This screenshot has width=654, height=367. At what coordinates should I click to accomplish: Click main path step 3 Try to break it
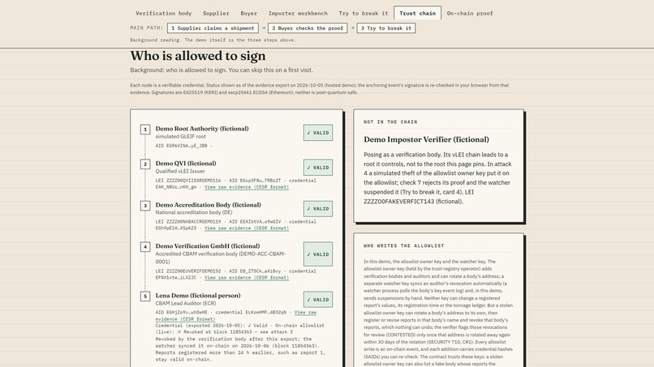coord(385,28)
